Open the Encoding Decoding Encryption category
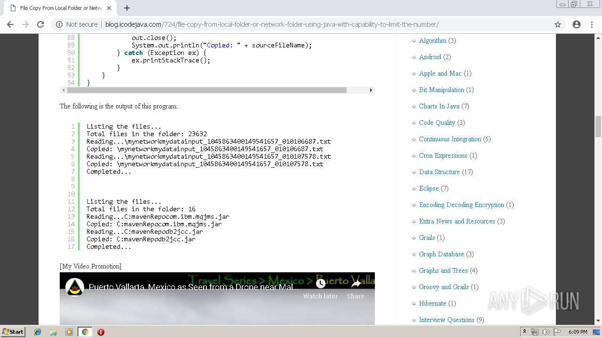Viewport: 602px width, 338px height. tap(461, 205)
